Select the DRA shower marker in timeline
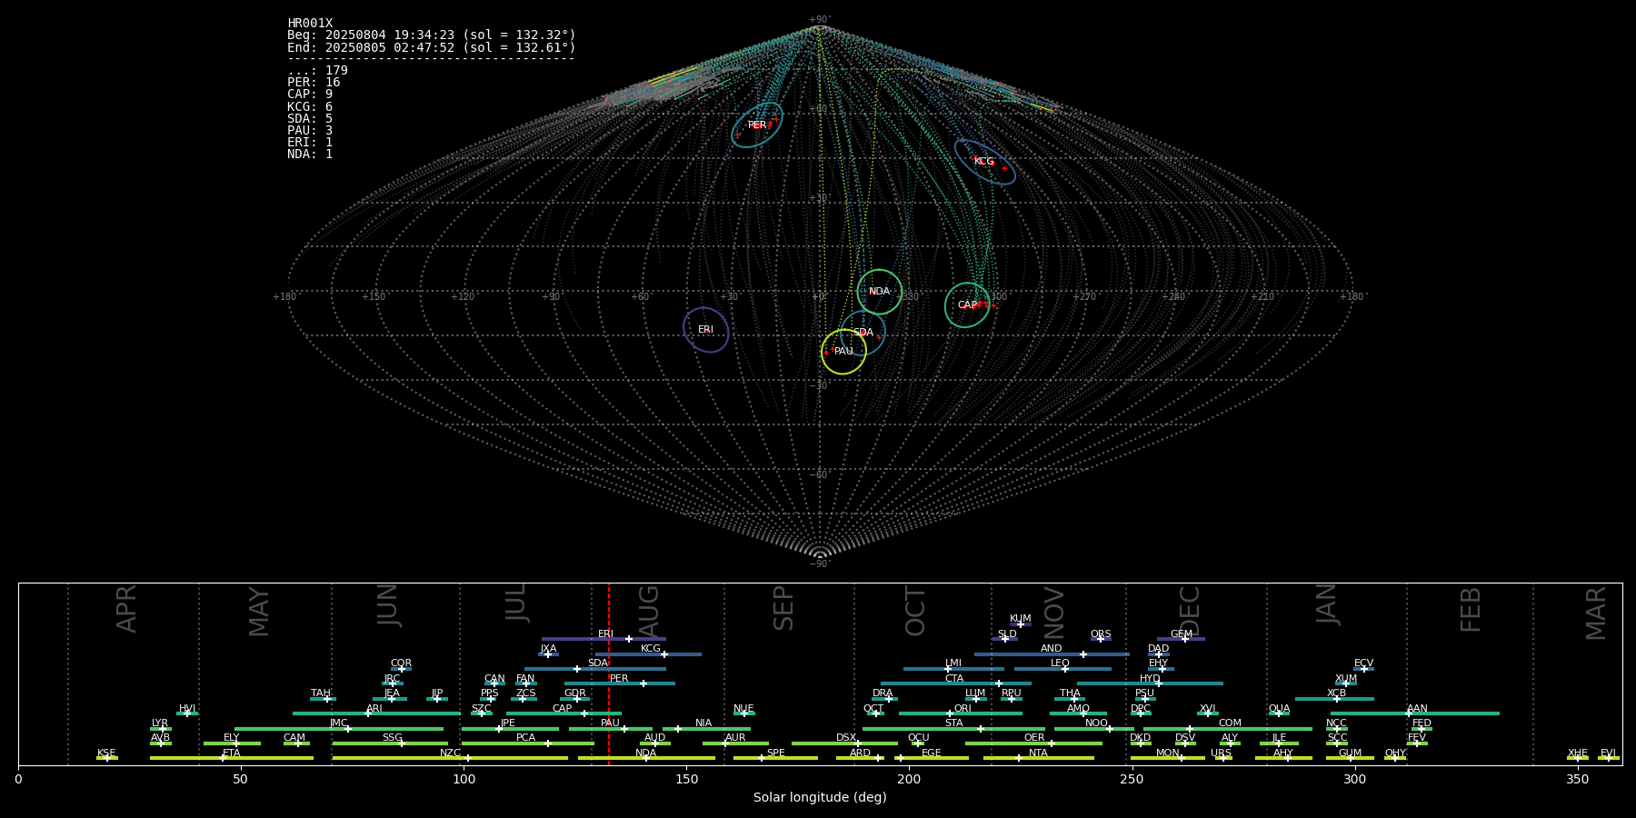1636x818 pixels. 888,699
